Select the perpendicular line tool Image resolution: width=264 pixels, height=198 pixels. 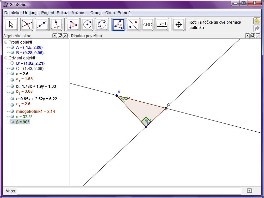(x=56, y=24)
